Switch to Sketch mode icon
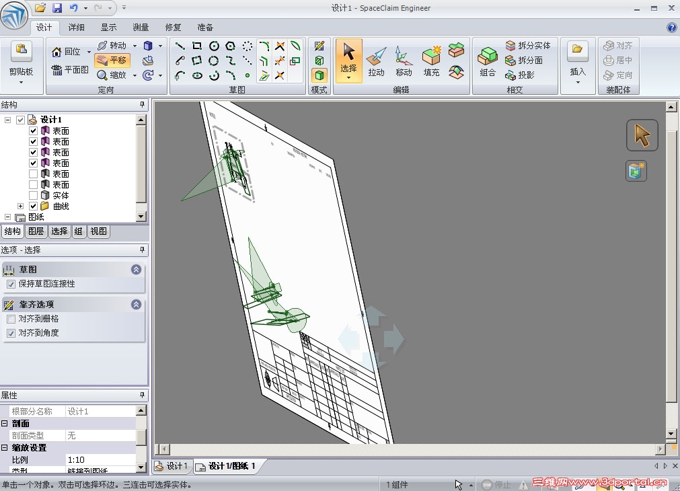The image size is (680, 491). click(319, 46)
